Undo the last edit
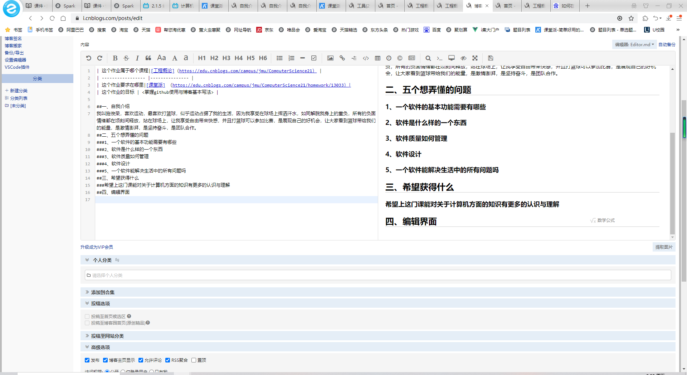The image size is (687, 375). (x=89, y=58)
